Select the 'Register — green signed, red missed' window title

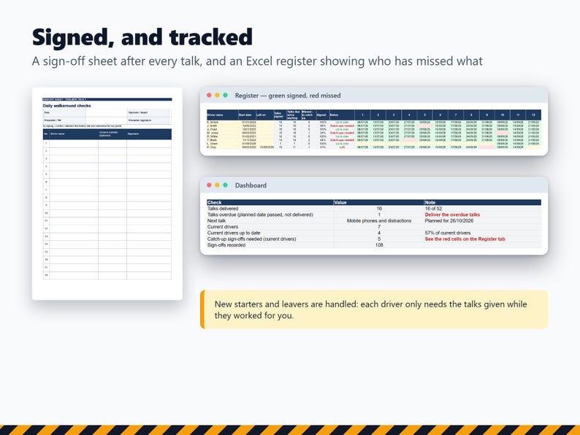(288, 96)
